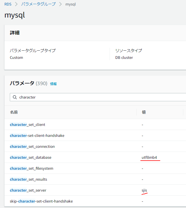Open character_set_filesystem parameter

click(x=31, y=169)
